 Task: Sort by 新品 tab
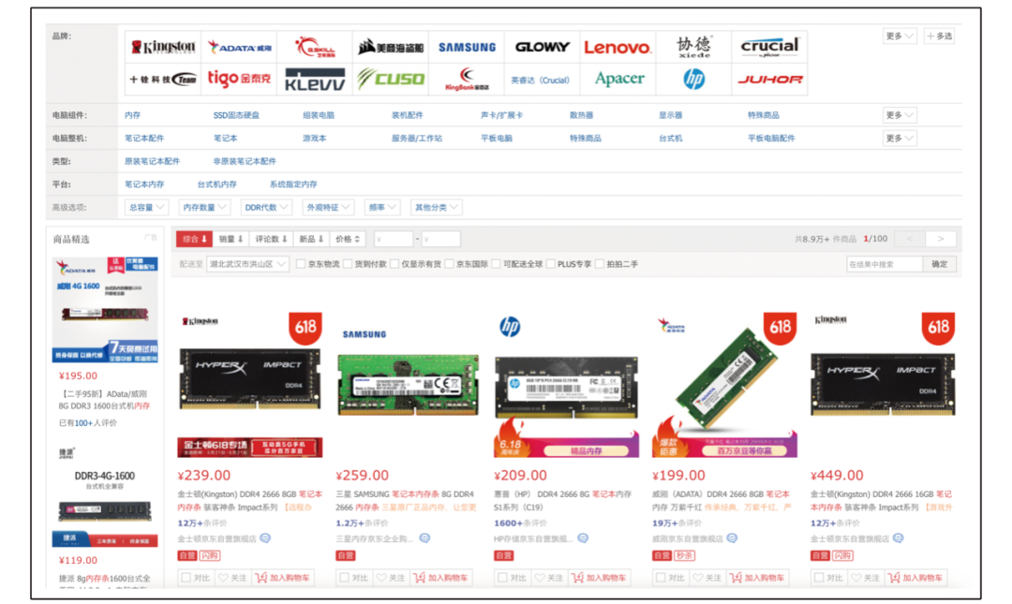[x=311, y=239]
